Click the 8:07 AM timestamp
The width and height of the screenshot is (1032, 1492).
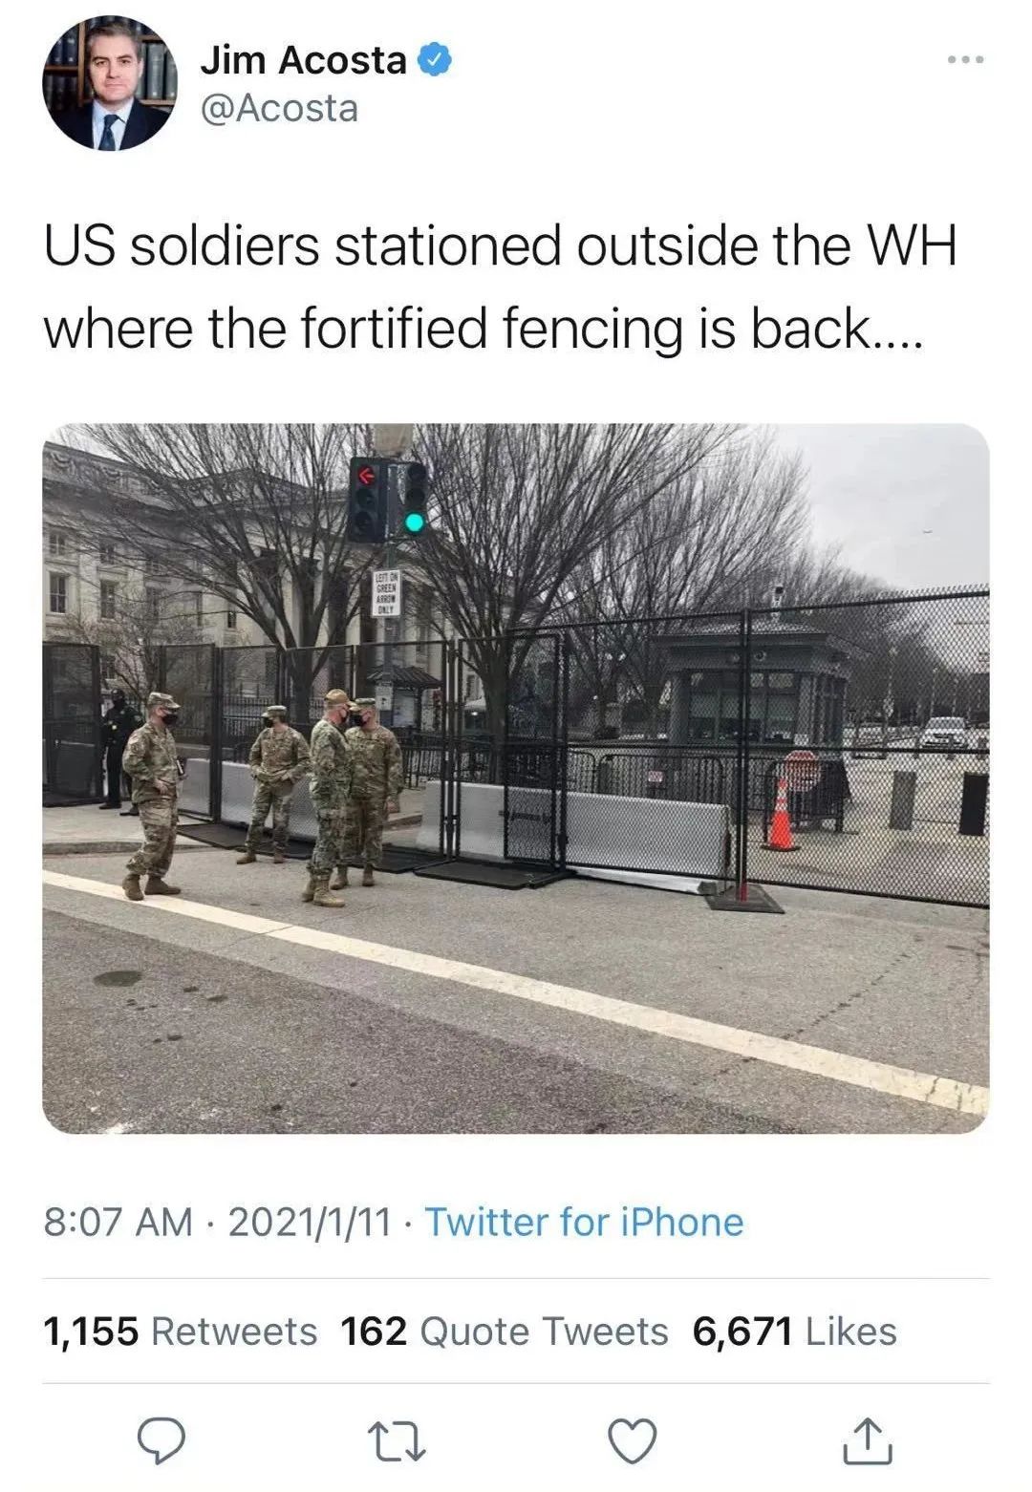tap(118, 1222)
